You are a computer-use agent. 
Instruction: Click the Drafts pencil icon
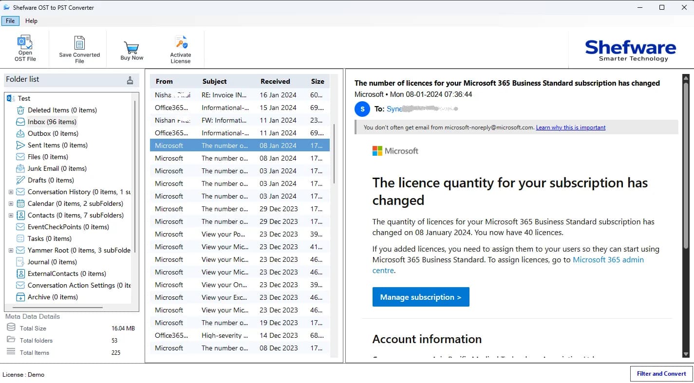click(20, 180)
